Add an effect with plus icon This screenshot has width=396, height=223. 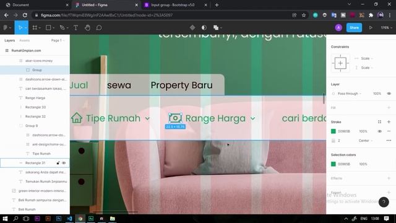[x=389, y=178]
